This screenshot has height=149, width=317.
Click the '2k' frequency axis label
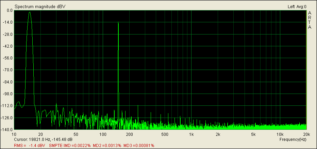click(218, 134)
